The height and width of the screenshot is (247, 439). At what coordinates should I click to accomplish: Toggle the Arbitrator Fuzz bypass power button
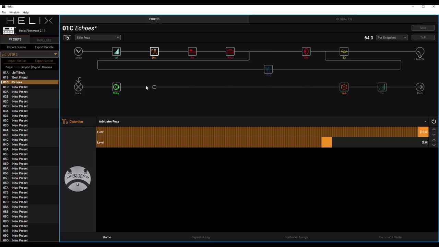434,121
